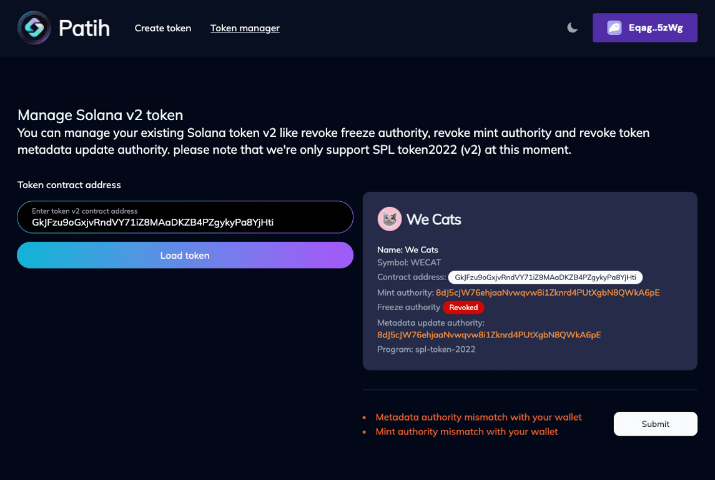Image resolution: width=715 pixels, height=480 pixels.
Task: Click the Metadata authority mismatch warning
Action: click(x=478, y=417)
